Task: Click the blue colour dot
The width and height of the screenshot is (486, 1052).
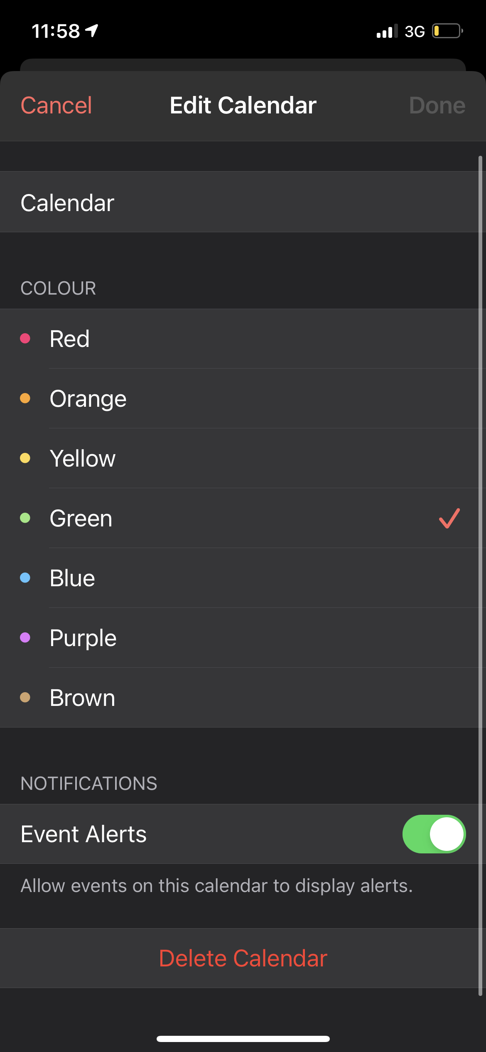Action: coord(25,578)
